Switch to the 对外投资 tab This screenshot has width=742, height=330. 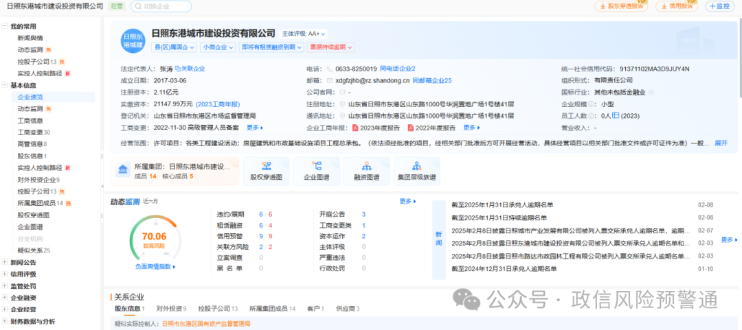click(x=171, y=309)
